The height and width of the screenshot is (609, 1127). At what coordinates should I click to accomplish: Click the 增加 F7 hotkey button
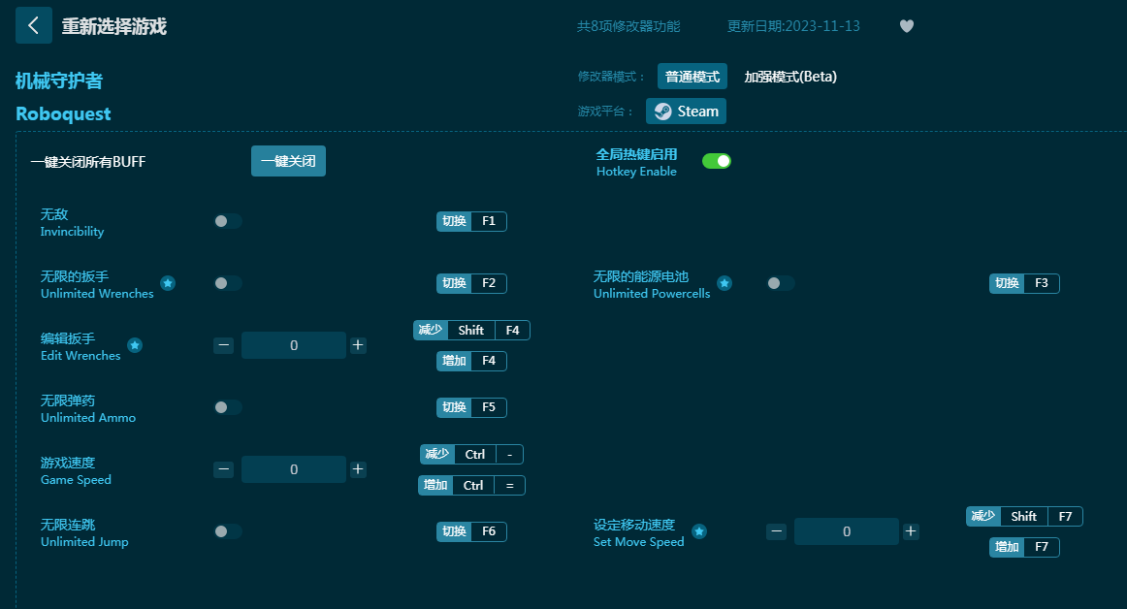tap(1024, 547)
